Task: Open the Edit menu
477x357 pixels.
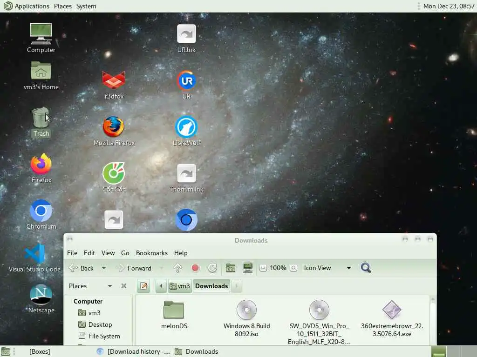Action: coord(89,253)
